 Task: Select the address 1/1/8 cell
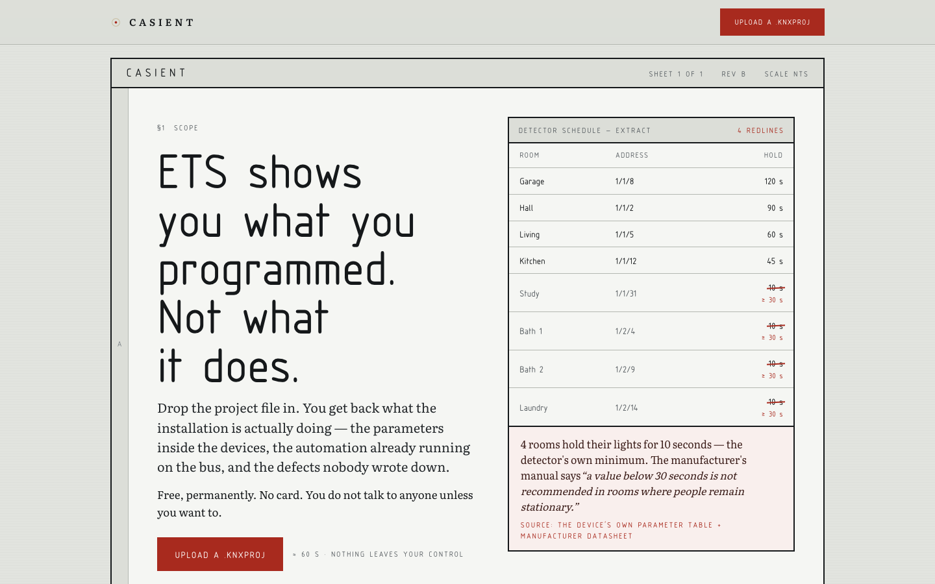625,182
